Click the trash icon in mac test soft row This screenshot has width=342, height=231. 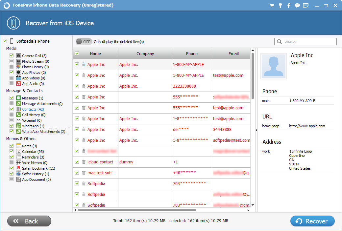84,173
